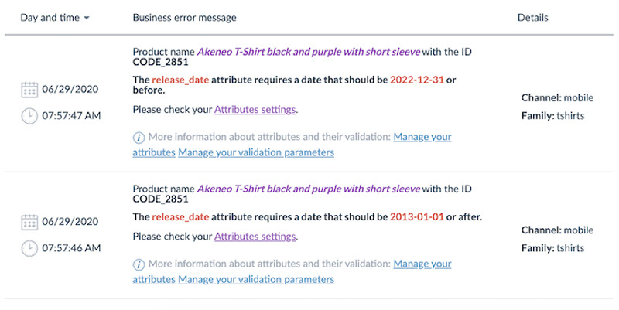Open Attributes settings link in the second error
Image resolution: width=619 pixels, height=310 pixels.
tap(255, 236)
